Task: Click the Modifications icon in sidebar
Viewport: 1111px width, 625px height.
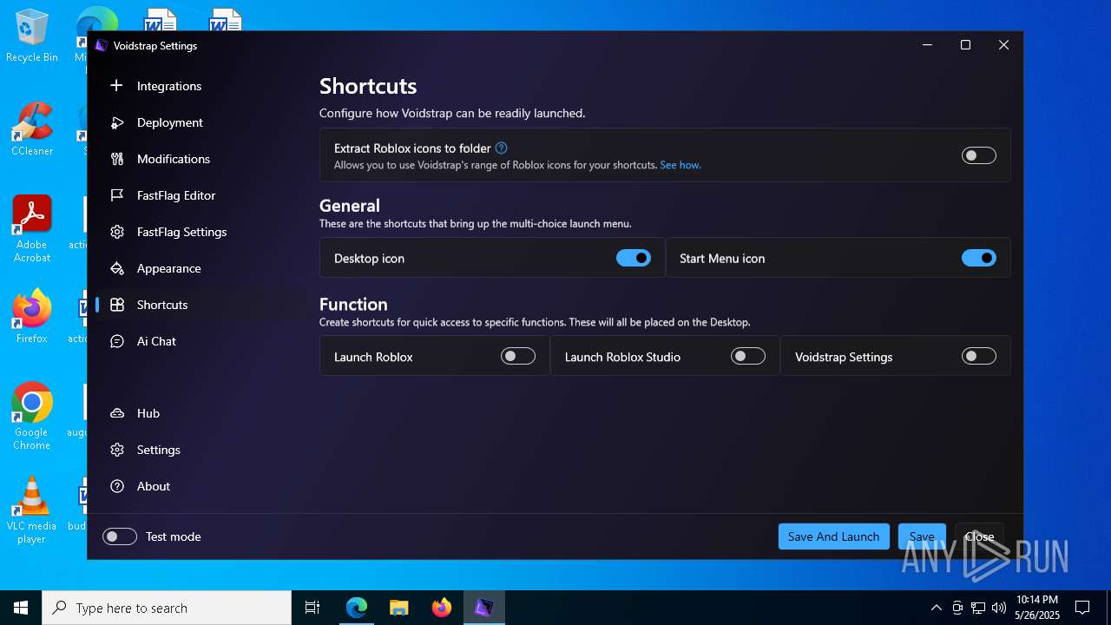Action: (117, 159)
